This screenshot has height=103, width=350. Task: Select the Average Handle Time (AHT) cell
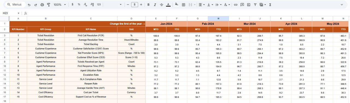point(91,88)
